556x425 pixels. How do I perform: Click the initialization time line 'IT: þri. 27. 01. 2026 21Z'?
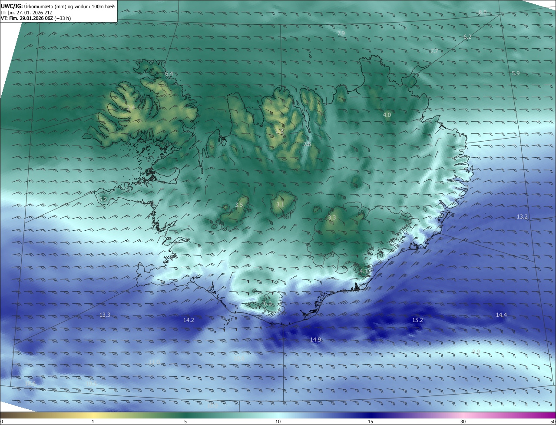coord(26,13)
